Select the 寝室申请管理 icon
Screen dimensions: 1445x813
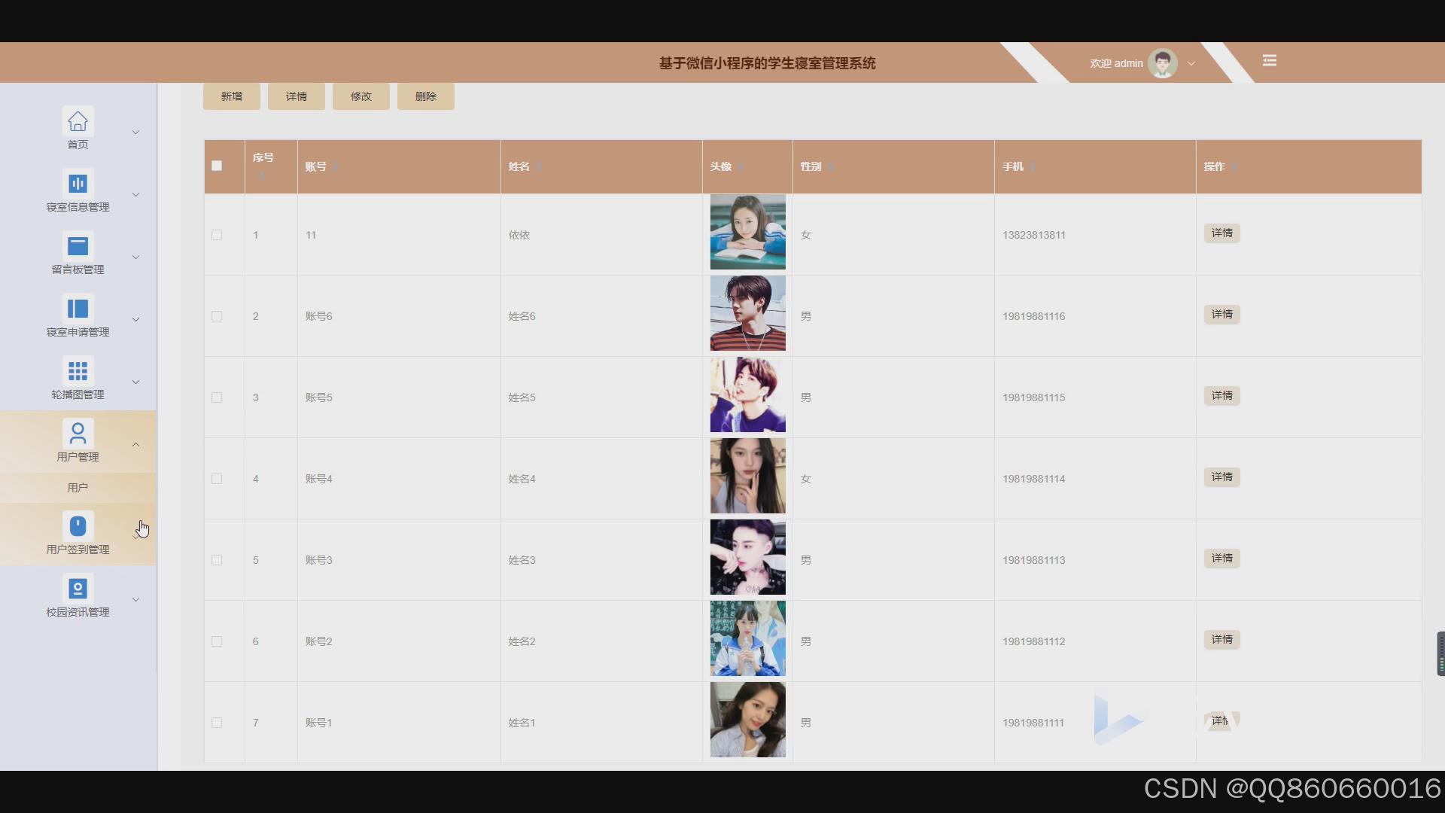click(x=78, y=309)
